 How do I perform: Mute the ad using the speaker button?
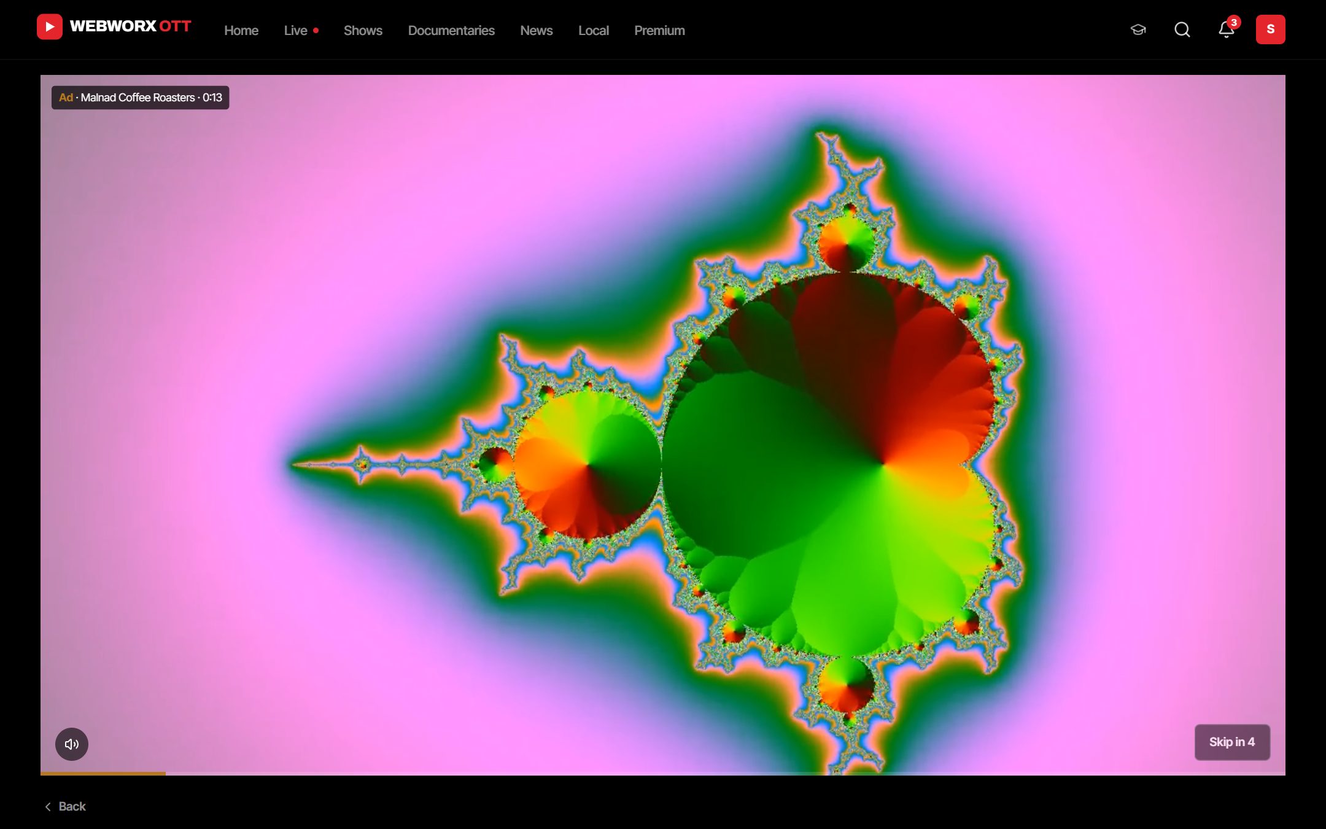(72, 744)
